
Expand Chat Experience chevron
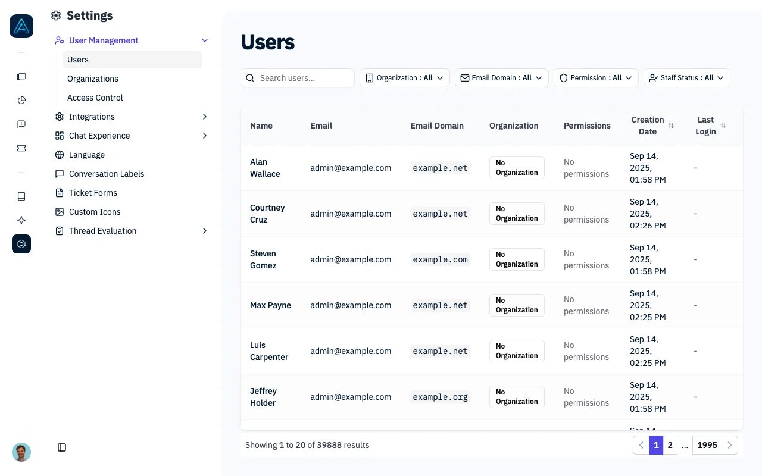point(205,136)
